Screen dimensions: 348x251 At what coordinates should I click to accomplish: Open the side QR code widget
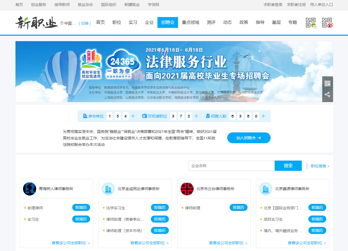point(327,83)
